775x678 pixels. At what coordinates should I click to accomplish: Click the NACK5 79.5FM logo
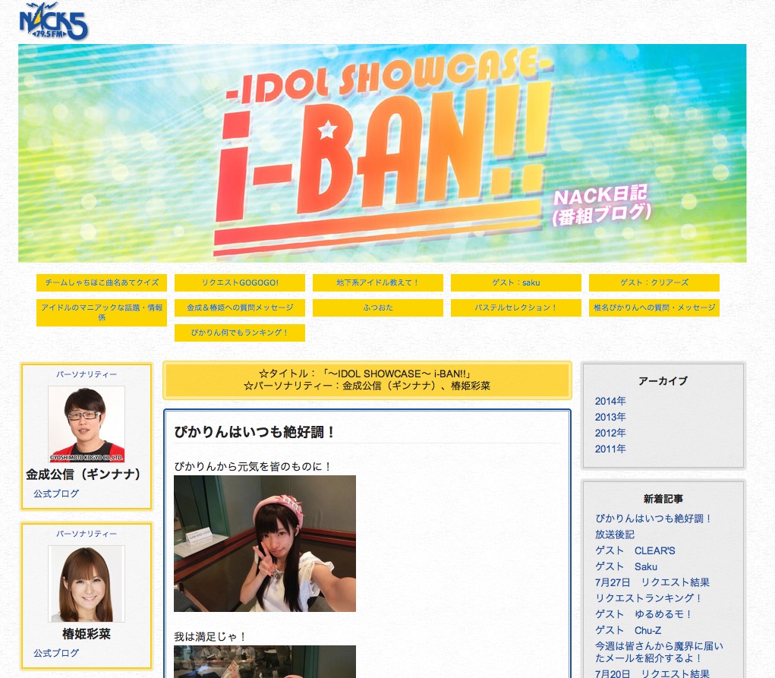point(53,22)
